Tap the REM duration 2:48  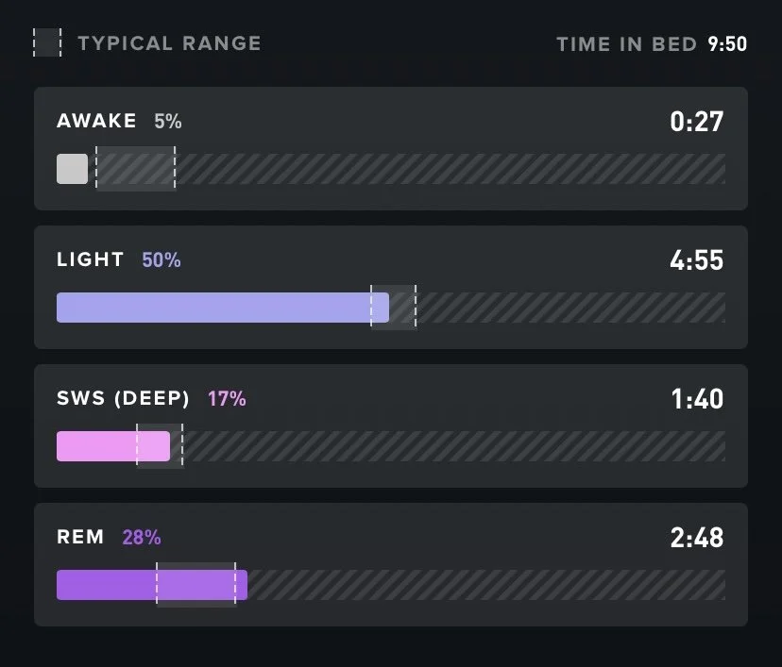click(696, 538)
